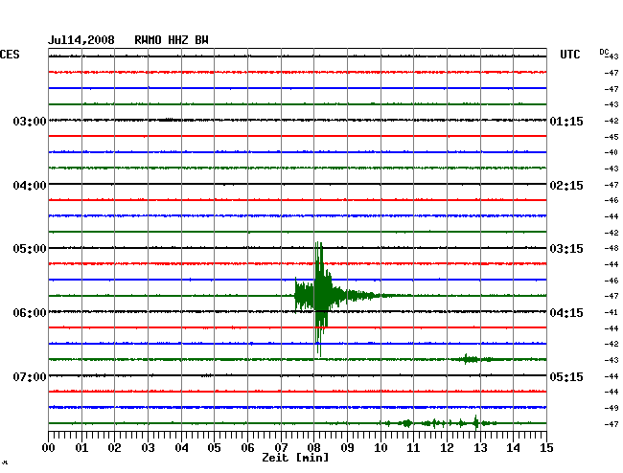This screenshot has width=623, height=473.
Task: Click minute tick label 04
Action: coord(181,448)
